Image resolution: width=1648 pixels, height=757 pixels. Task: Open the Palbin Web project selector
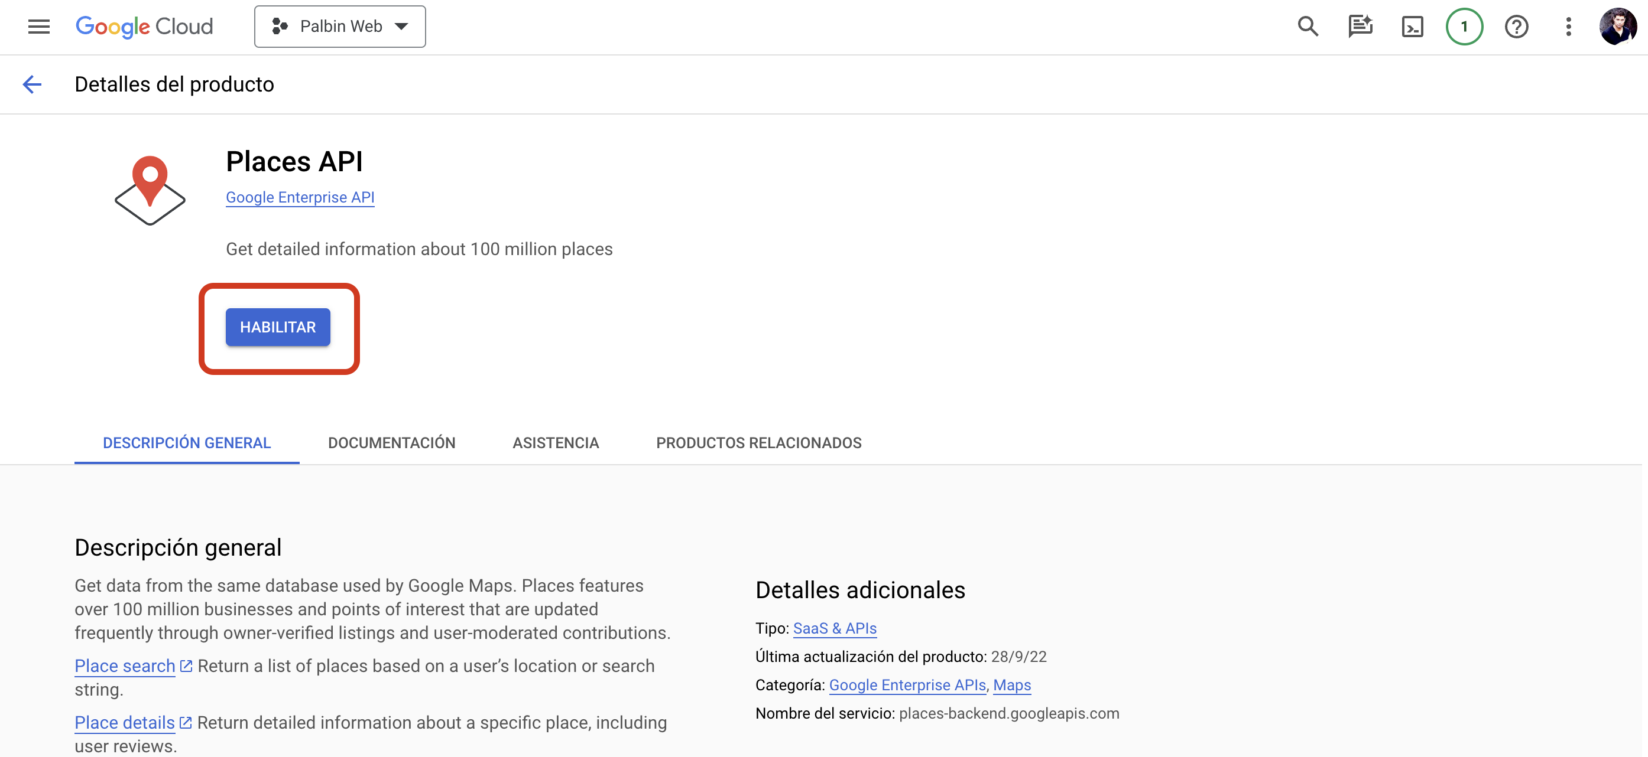[x=340, y=27]
